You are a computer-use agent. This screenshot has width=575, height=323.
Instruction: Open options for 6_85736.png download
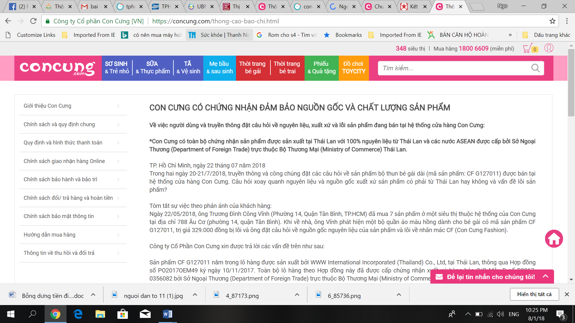pos(399,295)
